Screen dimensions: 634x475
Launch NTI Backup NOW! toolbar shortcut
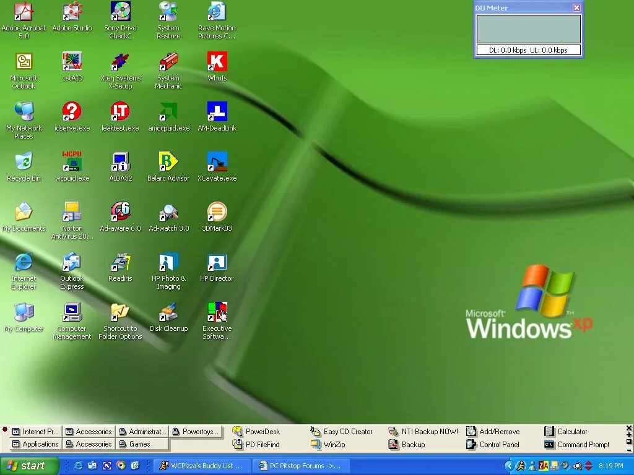(x=423, y=431)
